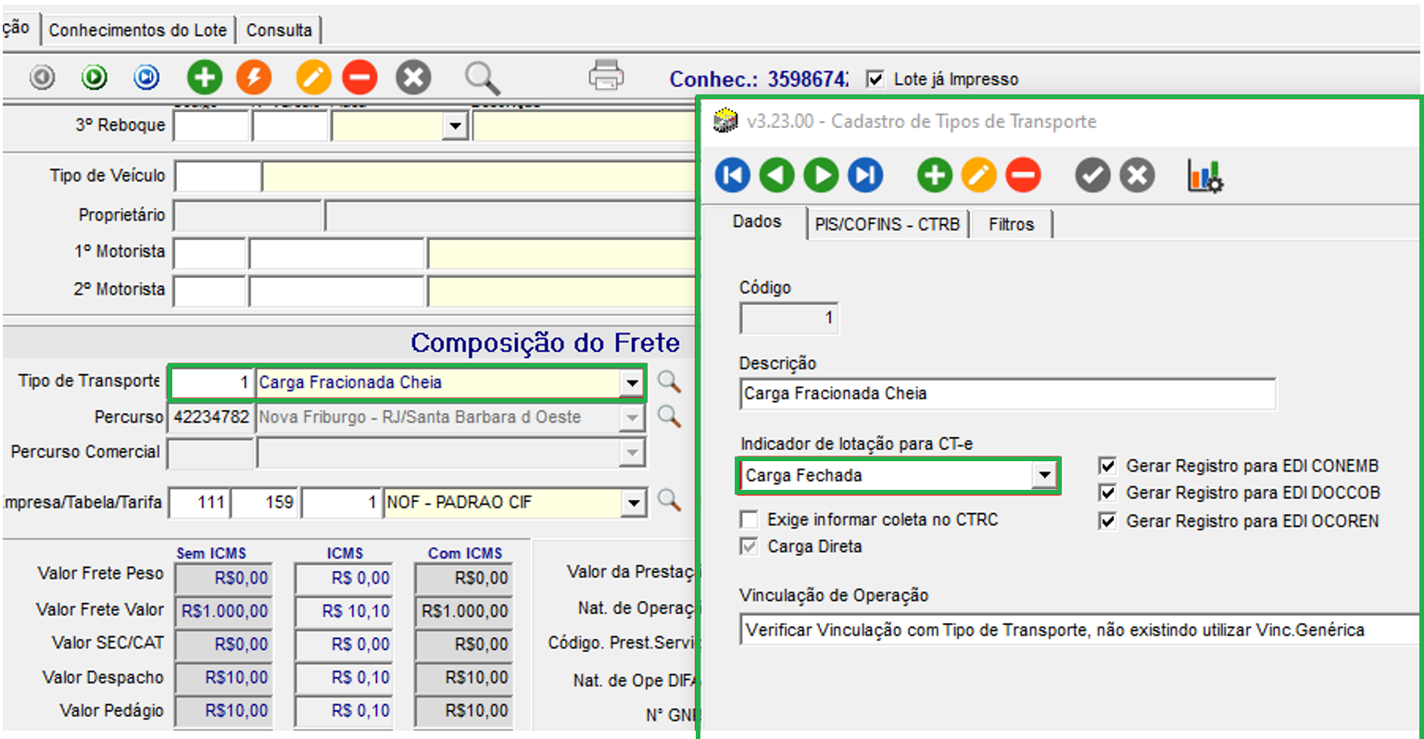Click Valor Frete Peso Sem ICMS value
This screenshot has height=739, width=1424.
(224, 579)
